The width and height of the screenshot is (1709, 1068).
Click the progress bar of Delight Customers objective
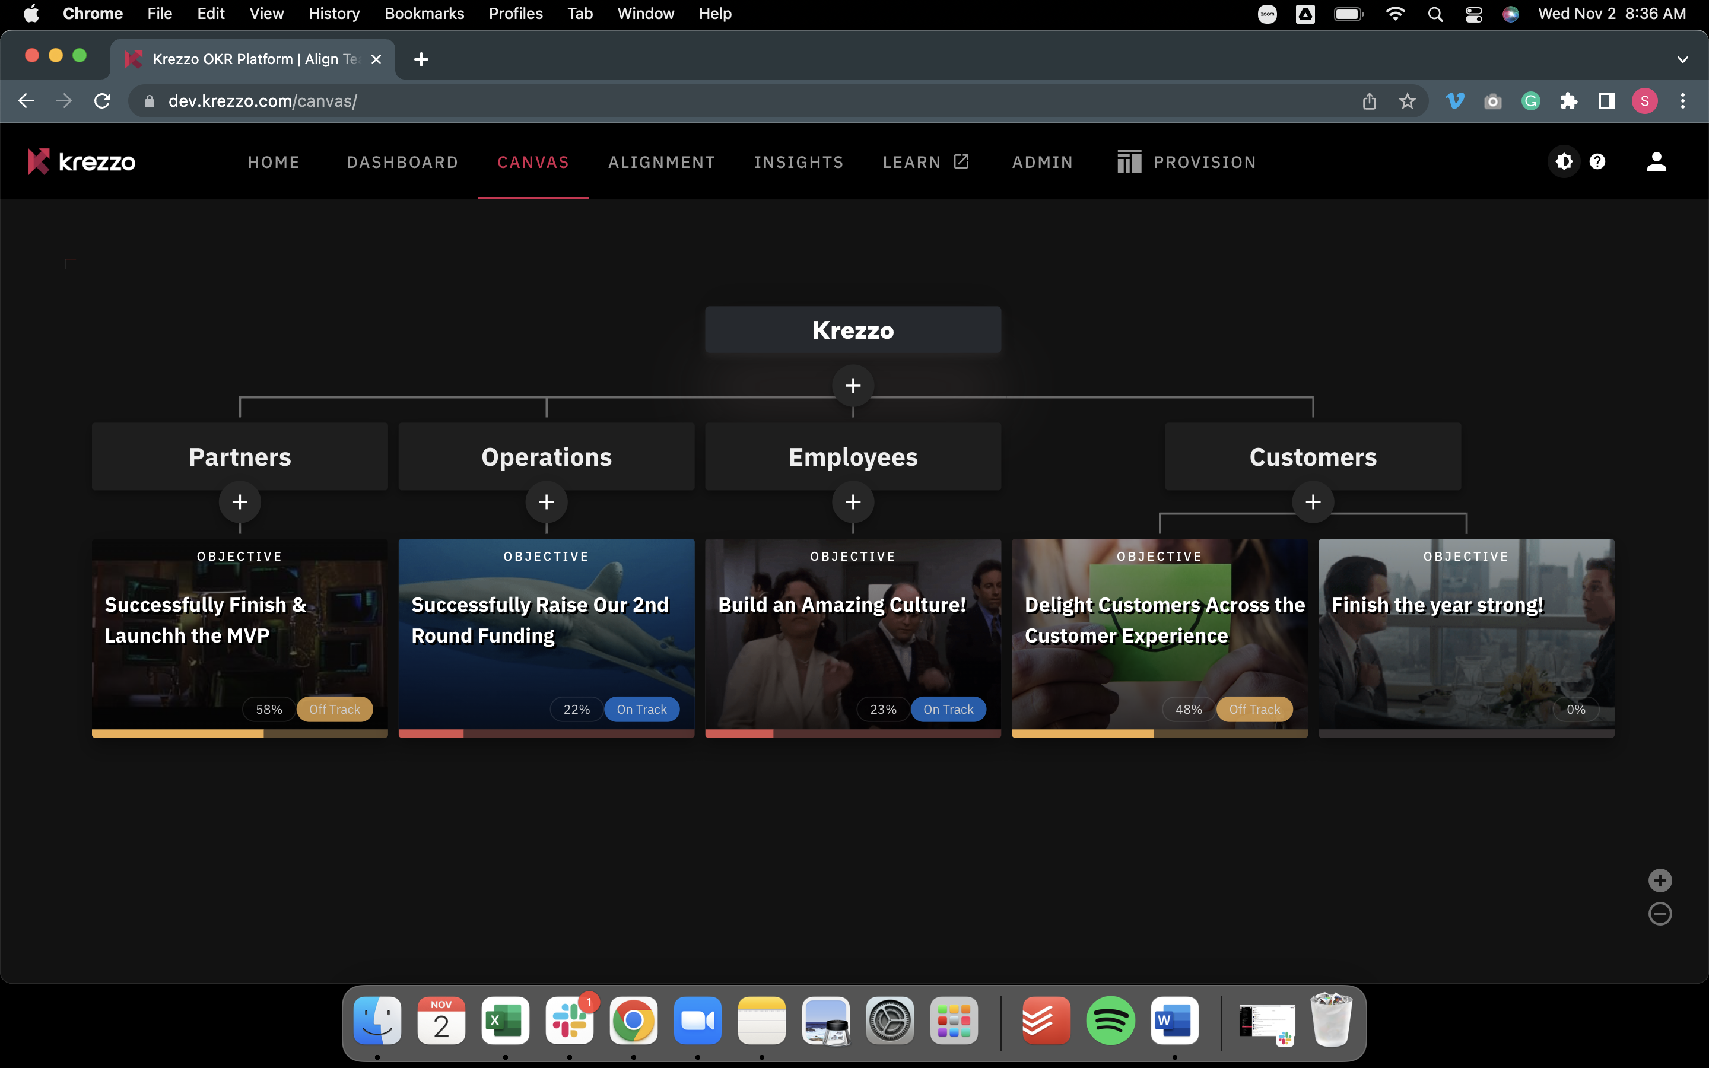[x=1159, y=733]
